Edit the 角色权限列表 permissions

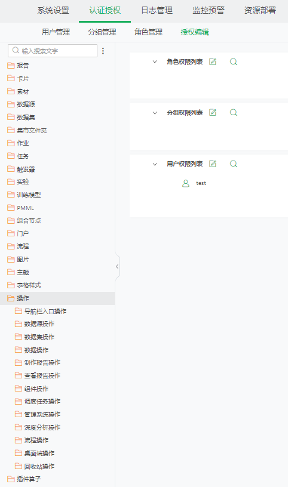[213, 61]
